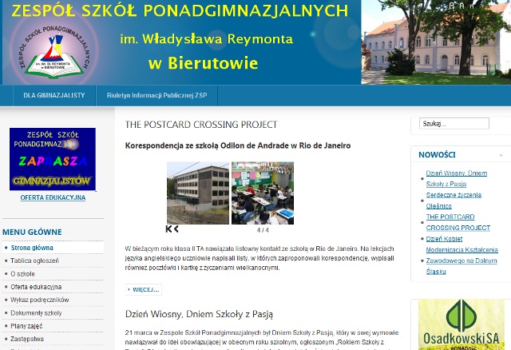This screenshot has width=511, height=350.
Task: Click the school building photo in header
Action: 436,42
